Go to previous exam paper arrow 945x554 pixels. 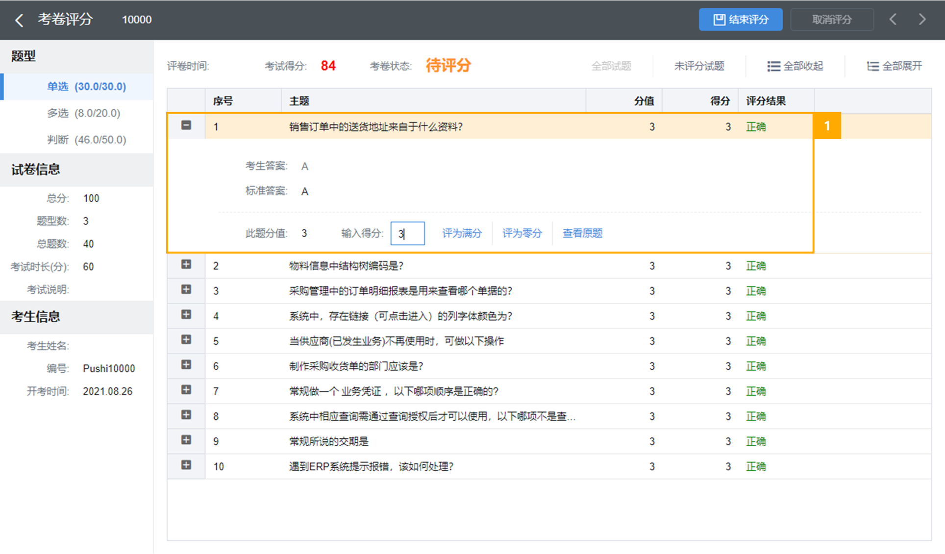[x=893, y=20]
